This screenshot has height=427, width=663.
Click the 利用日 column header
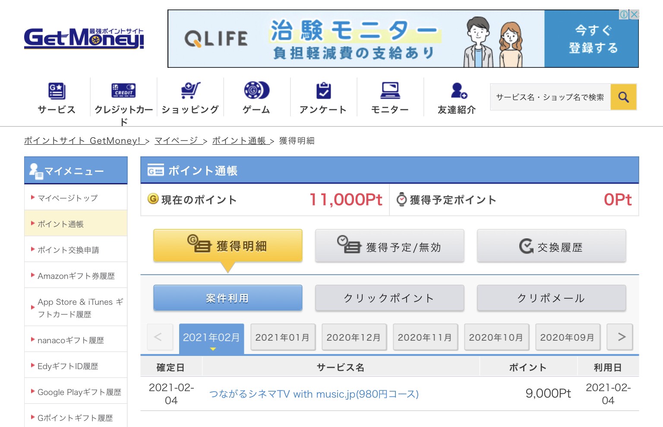(608, 367)
